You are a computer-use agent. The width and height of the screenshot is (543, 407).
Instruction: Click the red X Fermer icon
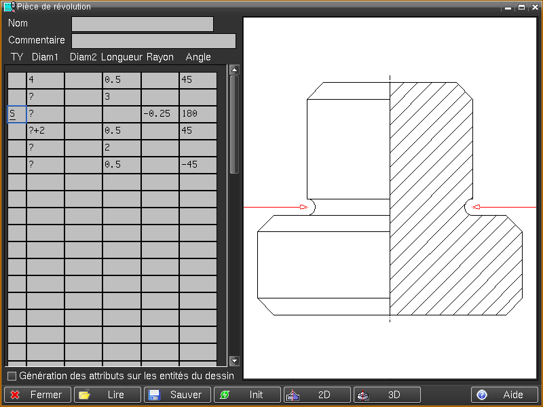(16, 395)
